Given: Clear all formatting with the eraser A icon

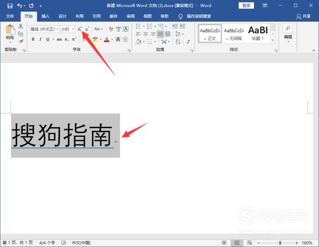Looking at the screenshot, I should 111,29.
